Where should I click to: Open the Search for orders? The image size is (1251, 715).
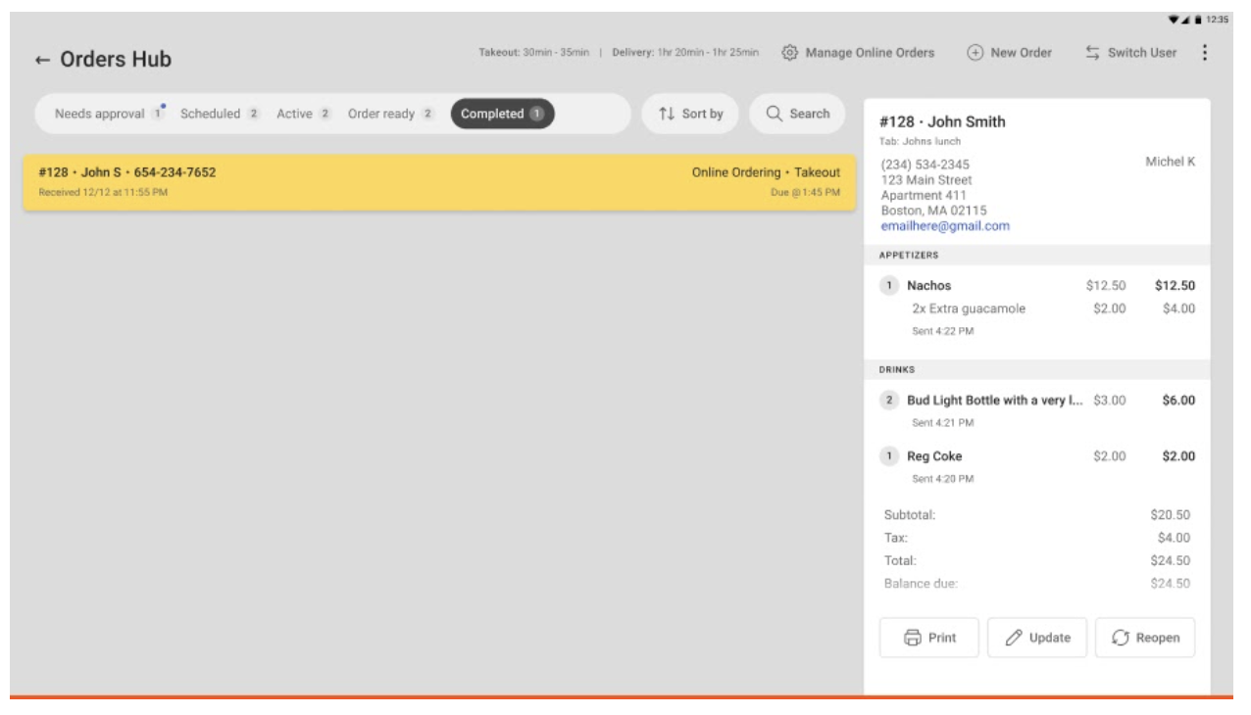tap(798, 115)
